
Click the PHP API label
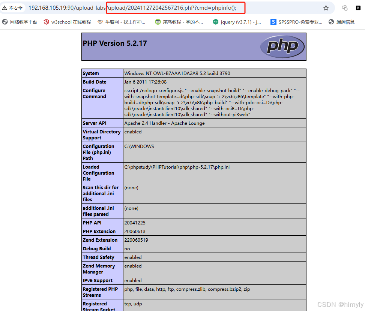tap(92, 223)
